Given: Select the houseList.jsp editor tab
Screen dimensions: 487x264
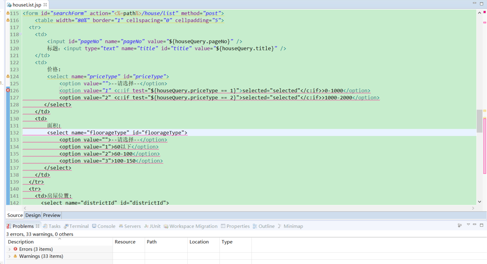Looking at the screenshot, I should 27,5.
